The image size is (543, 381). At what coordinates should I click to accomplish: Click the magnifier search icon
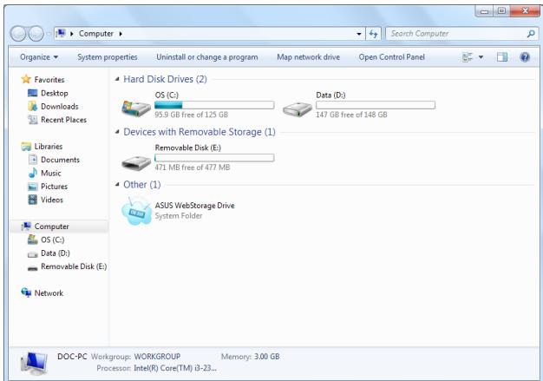(531, 34)
